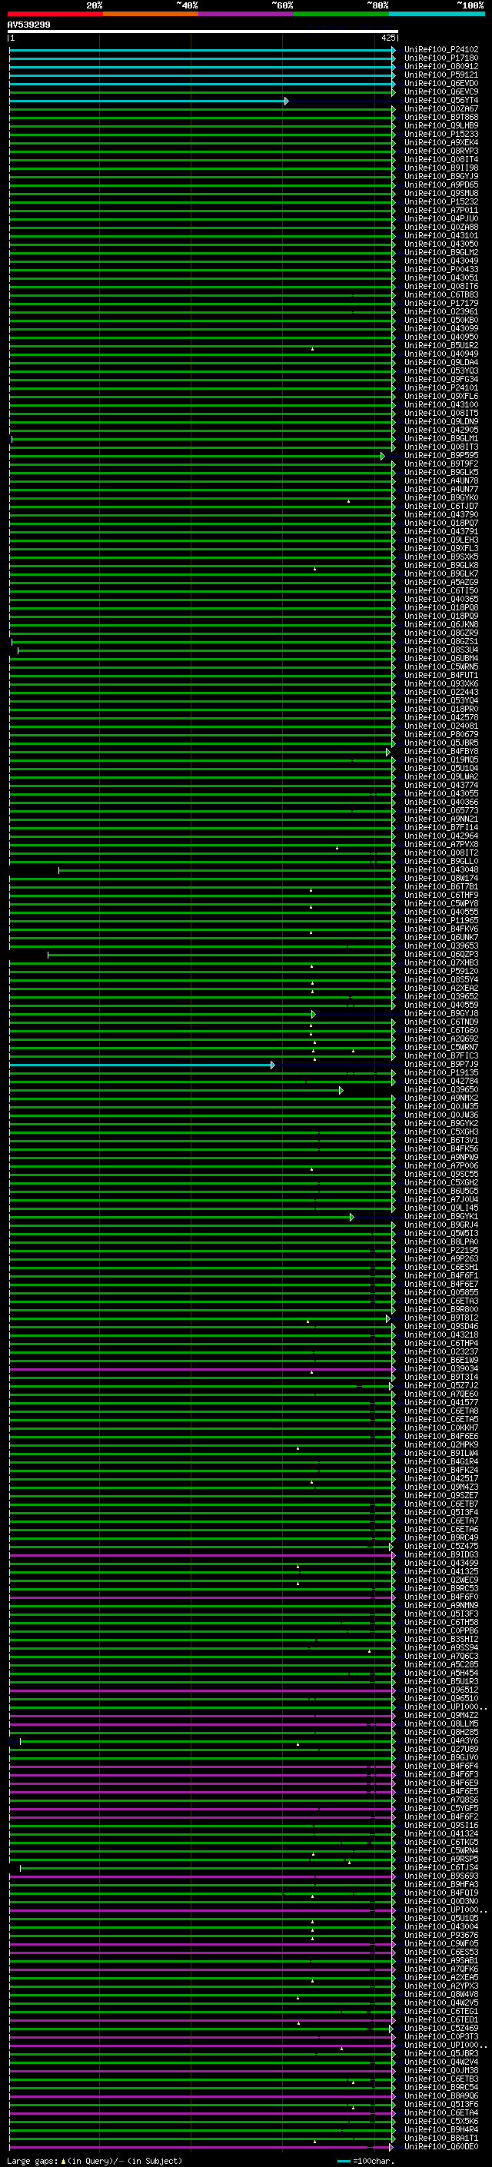
Task: Select hit label UniRef100_A2Q692
Action: coord(440,1039)
